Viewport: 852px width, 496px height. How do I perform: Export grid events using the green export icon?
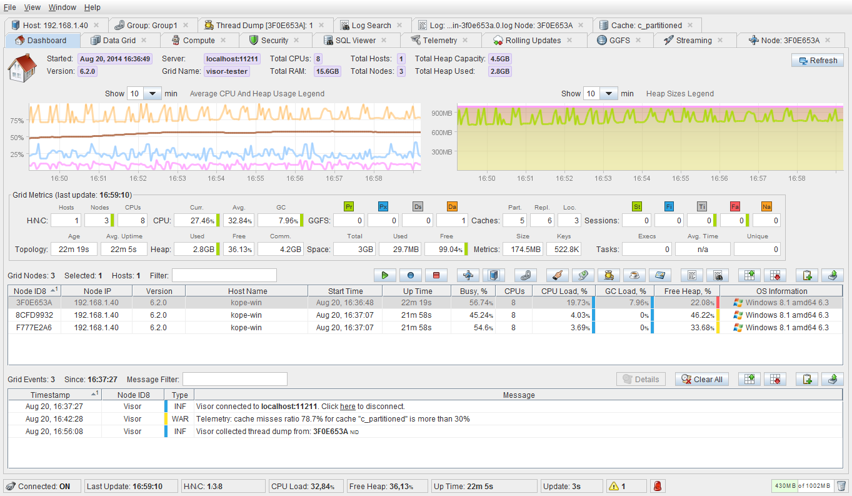coord(833,379)
